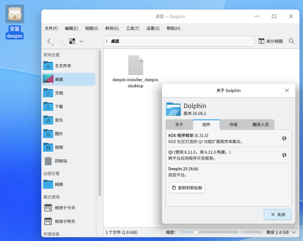Select 桌面 desktop entry in sidebar
This screenshot has width=303, height=241.
coord(69,79)
